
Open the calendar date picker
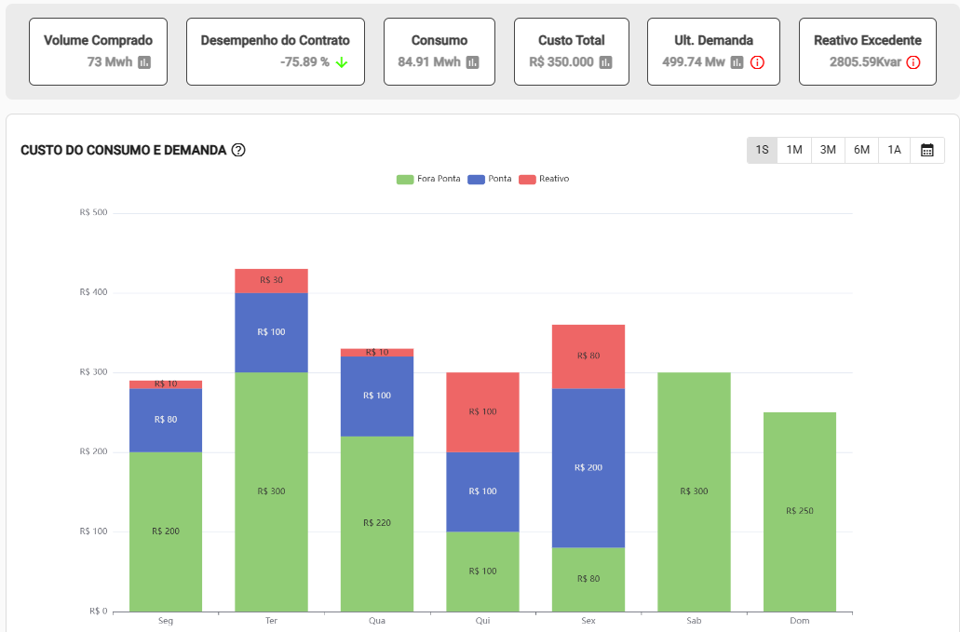coord(926,150)
